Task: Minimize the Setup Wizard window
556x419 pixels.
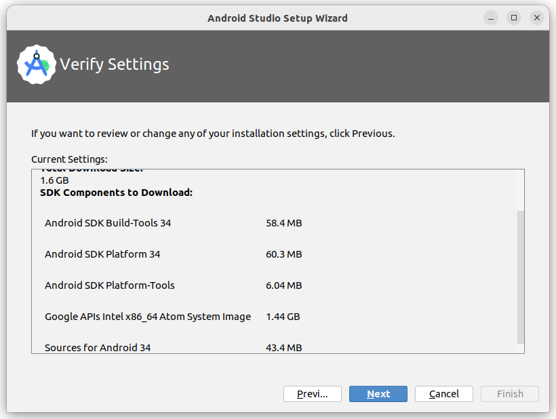Action: (491, 18)
